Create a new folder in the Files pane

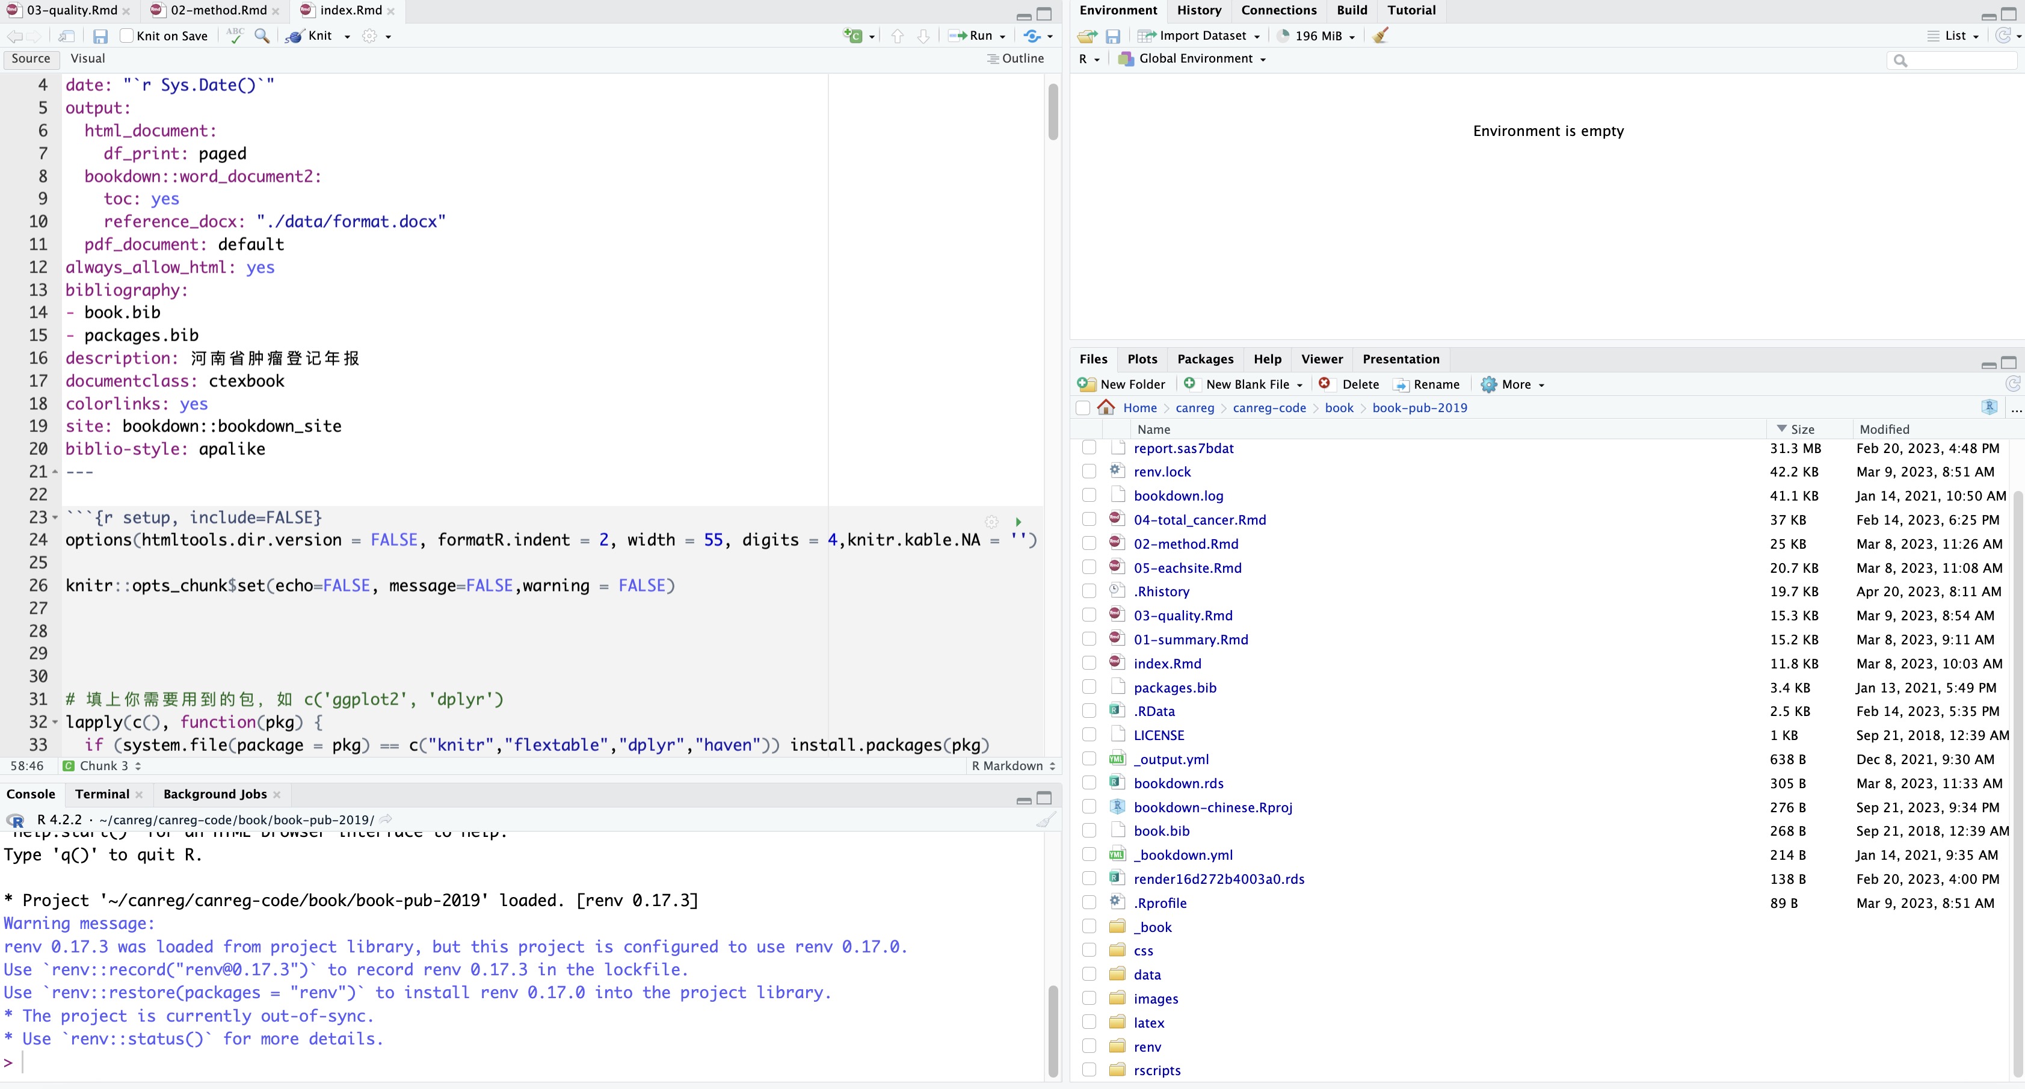[x=1122, y=384]
